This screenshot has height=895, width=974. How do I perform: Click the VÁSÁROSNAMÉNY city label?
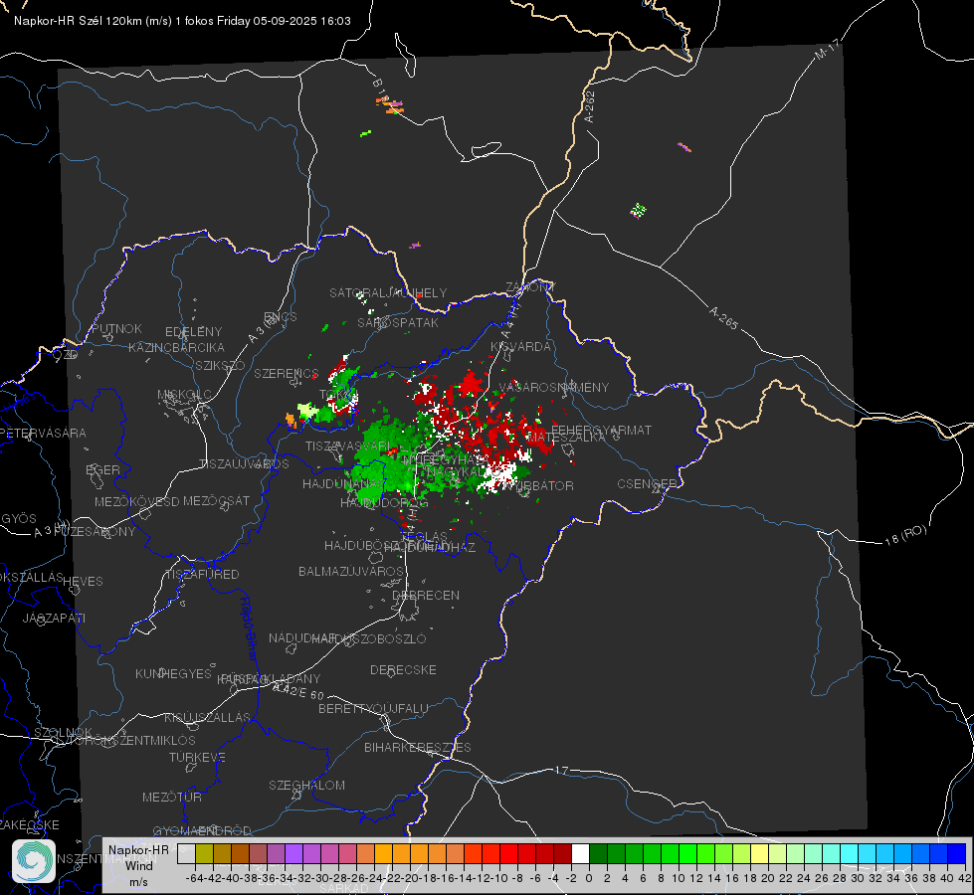click(x=554, y=387)
